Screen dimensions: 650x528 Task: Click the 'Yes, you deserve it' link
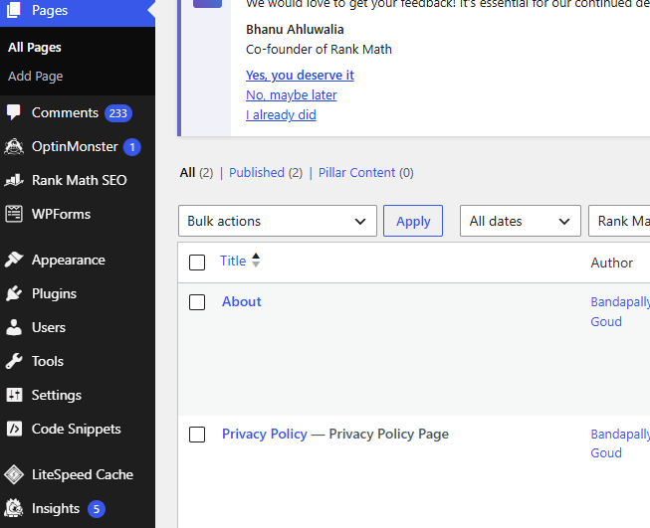300,75
